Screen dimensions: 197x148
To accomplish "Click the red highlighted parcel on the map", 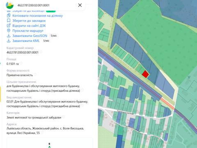I will [x=145, y=74].
